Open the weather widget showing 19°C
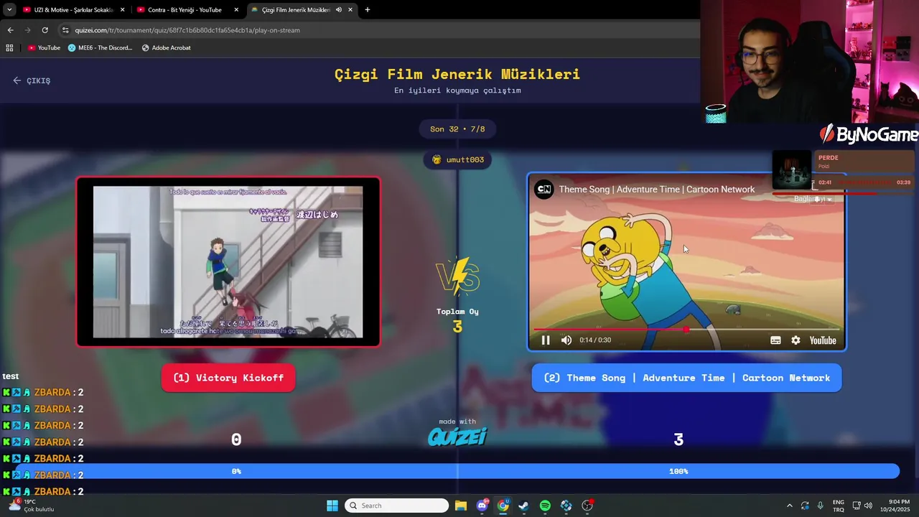Screen dimensions: 919x517 click(x=30, y=506)
